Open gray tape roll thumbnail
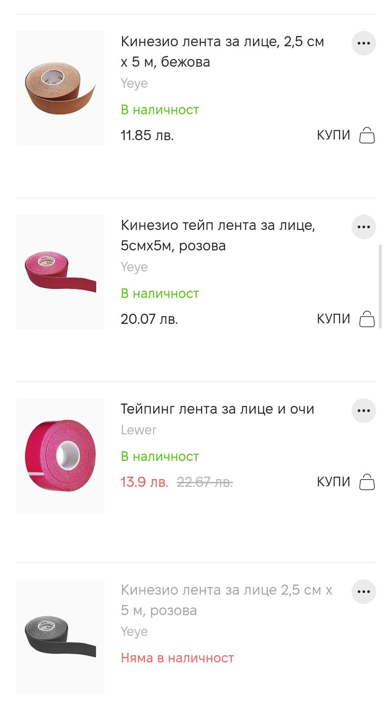The height and width of the screenshot is (708, 392). 60,636
